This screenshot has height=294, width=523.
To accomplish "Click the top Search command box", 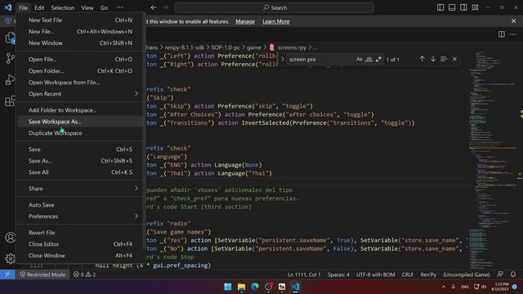I will pyautogui.click(x=275, y=7).
